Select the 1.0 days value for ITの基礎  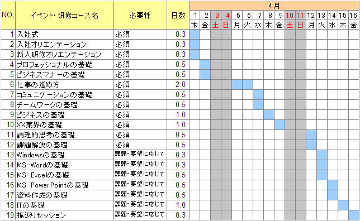178,205
